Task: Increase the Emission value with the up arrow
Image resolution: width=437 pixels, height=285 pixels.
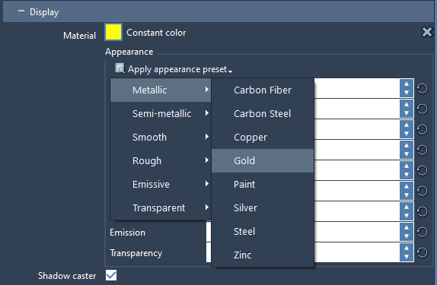Action: [x=407, y=227]
